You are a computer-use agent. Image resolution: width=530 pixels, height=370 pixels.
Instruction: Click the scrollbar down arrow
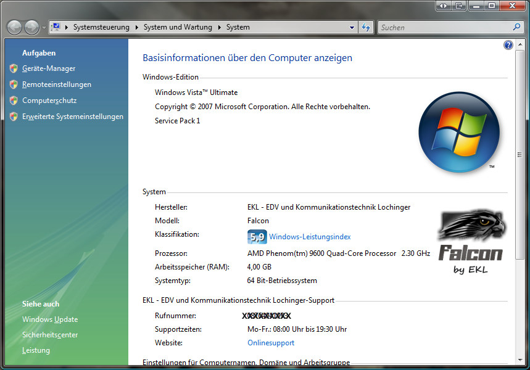[520, 360]
